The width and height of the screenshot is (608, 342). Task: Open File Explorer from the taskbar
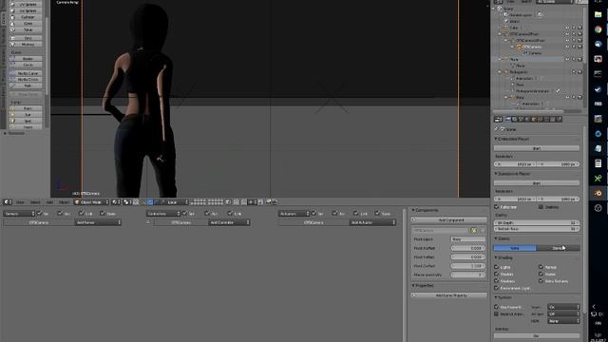coord(598,14)
